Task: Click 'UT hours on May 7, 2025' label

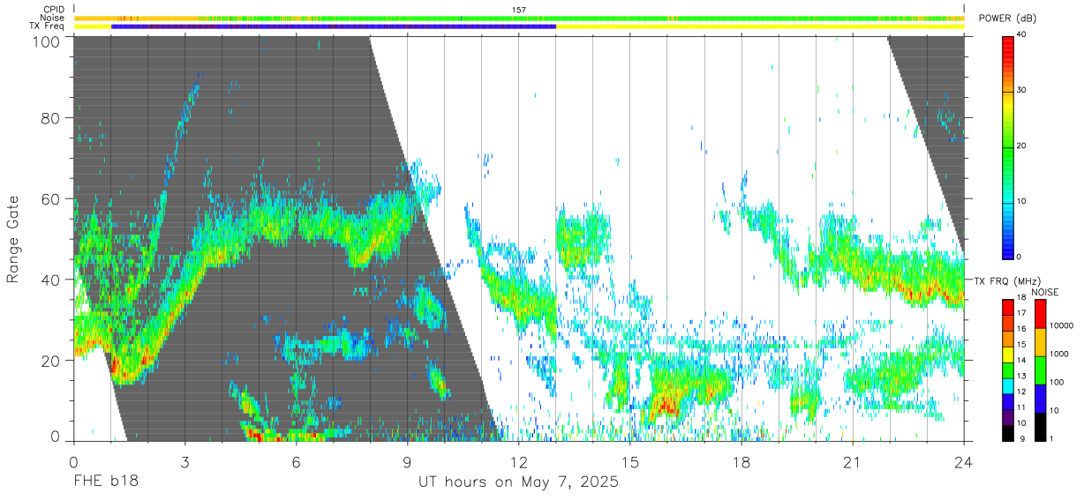Action: coord(518,482)
